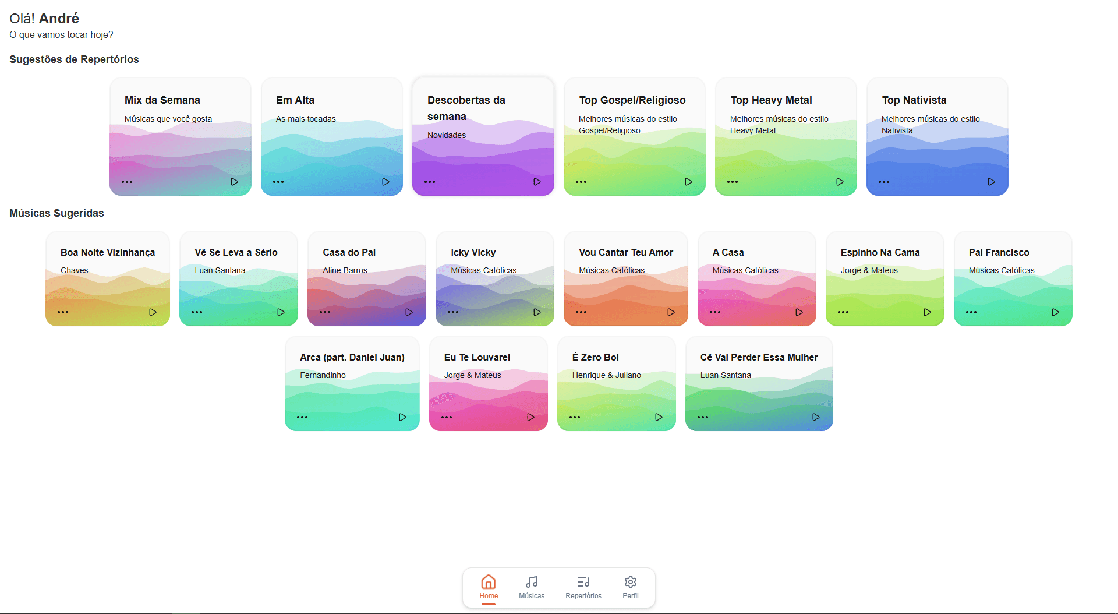Open options menu on Descobertas da semana
Image resolution: width=1118 pixels, height=614 pixels.
click(x=430, y=181)
